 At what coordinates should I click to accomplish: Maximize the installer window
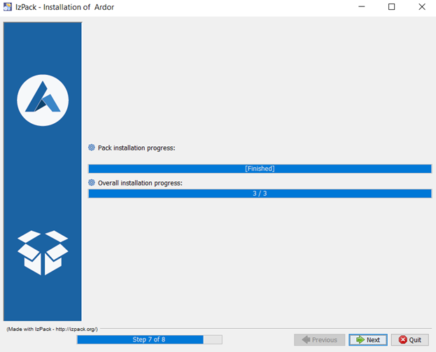[x=392, y=7]
